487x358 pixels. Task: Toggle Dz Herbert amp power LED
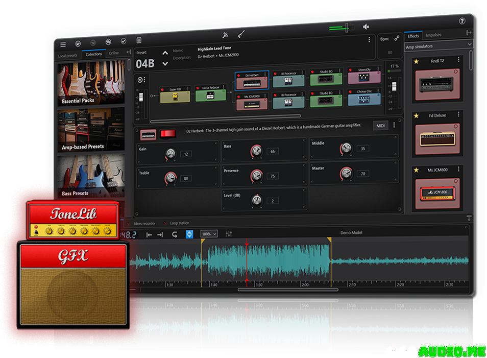tap(239, 76)
